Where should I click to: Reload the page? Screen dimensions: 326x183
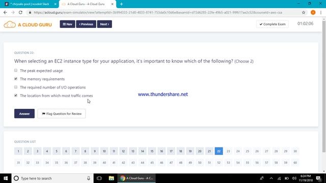coord(20,12)
